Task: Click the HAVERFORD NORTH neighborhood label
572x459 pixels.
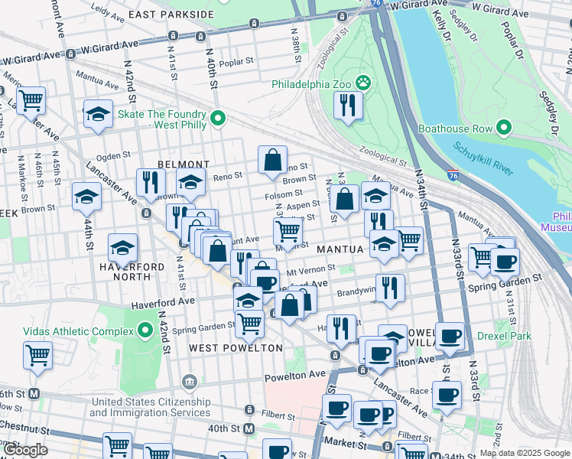Action: click(132, 272)
